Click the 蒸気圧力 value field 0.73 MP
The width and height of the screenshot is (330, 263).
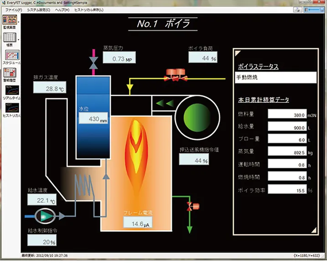click(x=119, y=57)
